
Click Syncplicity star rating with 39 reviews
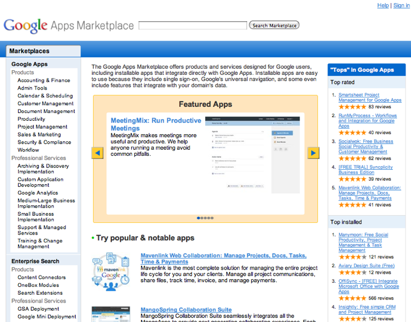tap(352, 179)
